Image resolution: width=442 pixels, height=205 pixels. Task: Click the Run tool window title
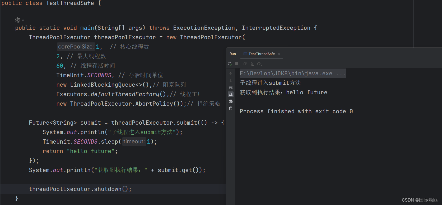233,54
